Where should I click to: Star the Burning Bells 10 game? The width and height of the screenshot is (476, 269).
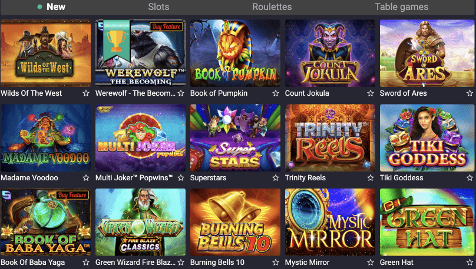(276, 262)
